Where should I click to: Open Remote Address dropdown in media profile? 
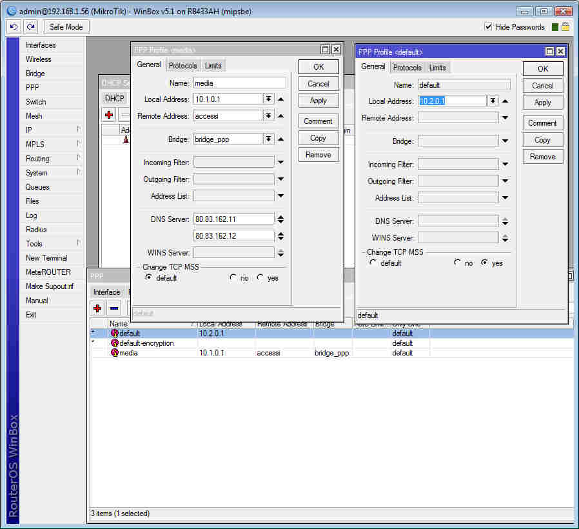point(268,116)
